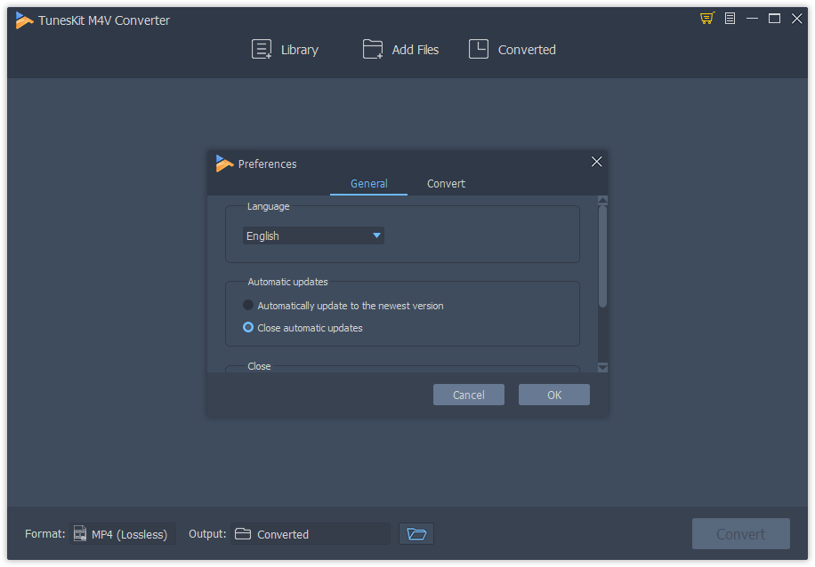Click the Automatic updates group label
The width and height of the screenshot is (815, 567).
[x=287, y=282]
